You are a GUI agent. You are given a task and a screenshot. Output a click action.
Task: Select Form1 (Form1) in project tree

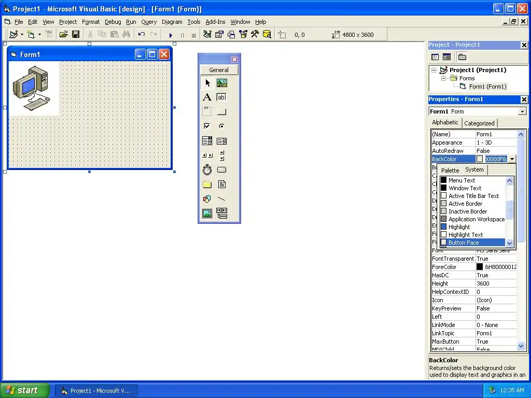pyautogui.click(x=487, y=87)
